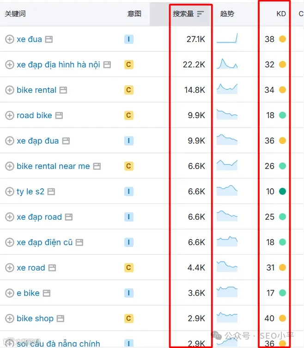This screenshot has width=304, height=348.
Task: Sort table by KD column header
Action: point(281,14)
